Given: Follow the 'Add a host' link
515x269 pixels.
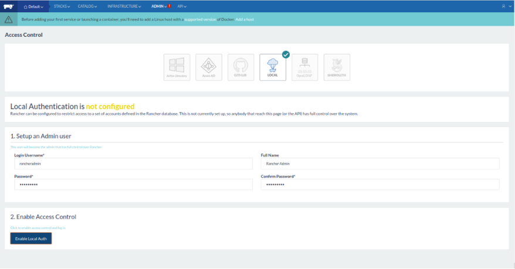Looking at the screenshot, I should point(245,19).
